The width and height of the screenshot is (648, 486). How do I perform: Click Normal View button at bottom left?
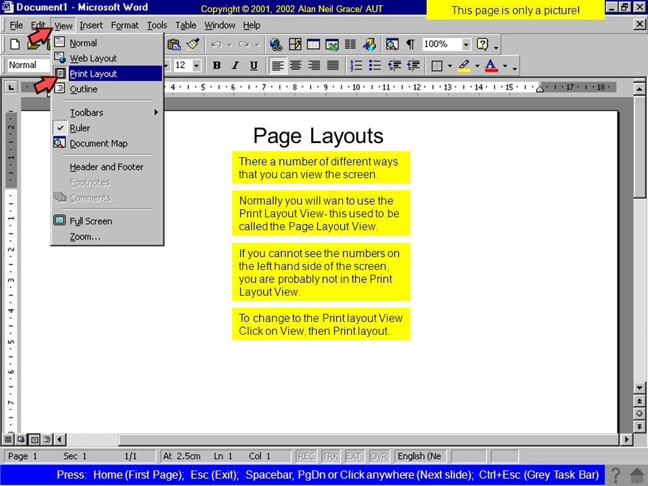tap(8, 439)
